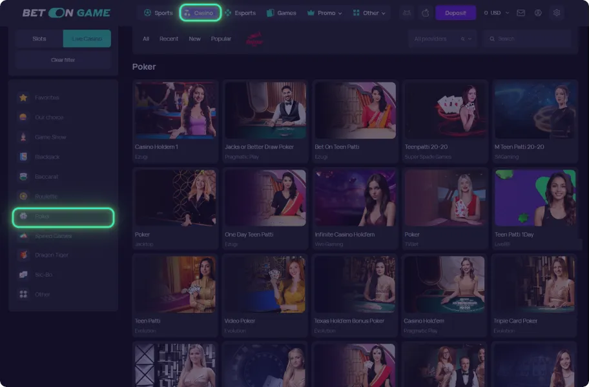This screenshot has width=589, height=387.
Task: Open the Esports tab
Action: point(240,13)
